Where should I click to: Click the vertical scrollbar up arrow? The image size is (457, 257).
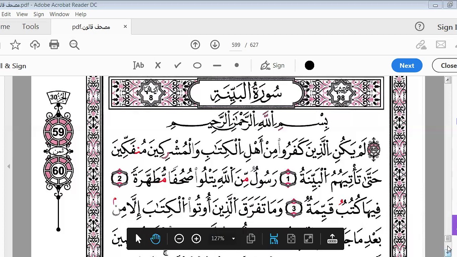pos(448,80)
